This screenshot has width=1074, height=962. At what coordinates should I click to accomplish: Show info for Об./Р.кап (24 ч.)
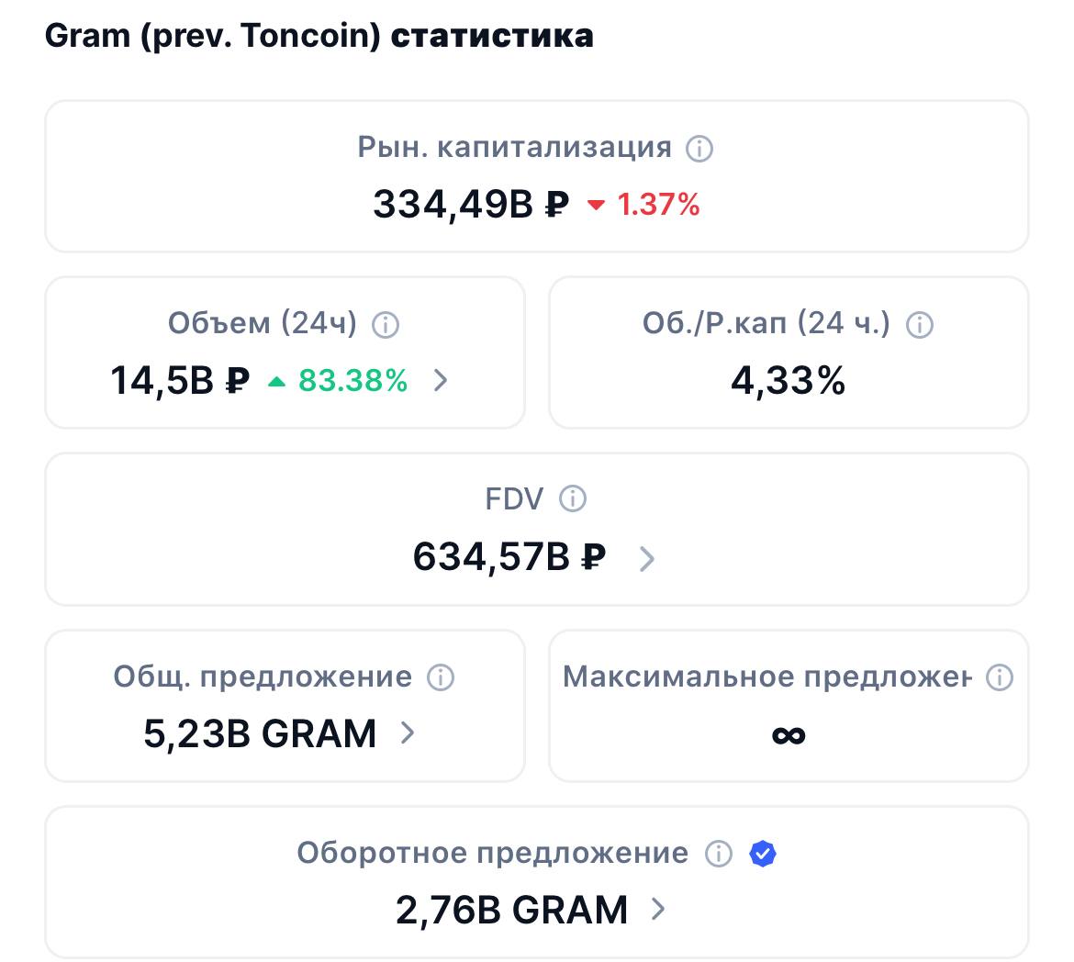[919, 324]
